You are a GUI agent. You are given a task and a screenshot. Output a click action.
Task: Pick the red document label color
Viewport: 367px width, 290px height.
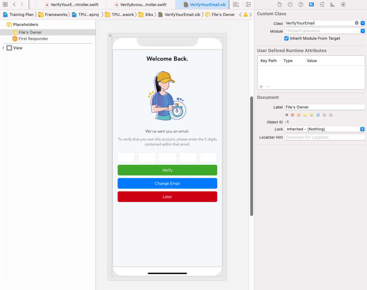(292, 115)
